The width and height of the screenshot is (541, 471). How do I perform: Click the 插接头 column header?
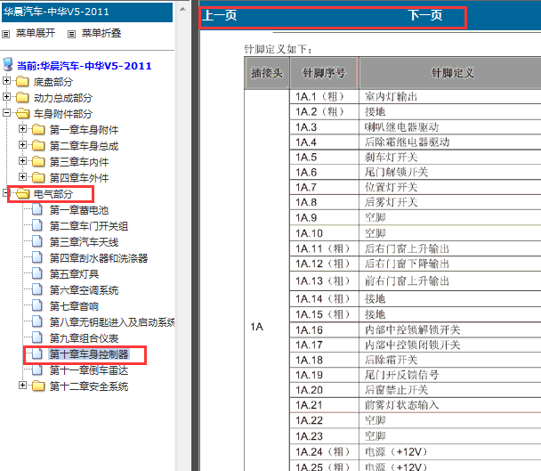(267, 73)
